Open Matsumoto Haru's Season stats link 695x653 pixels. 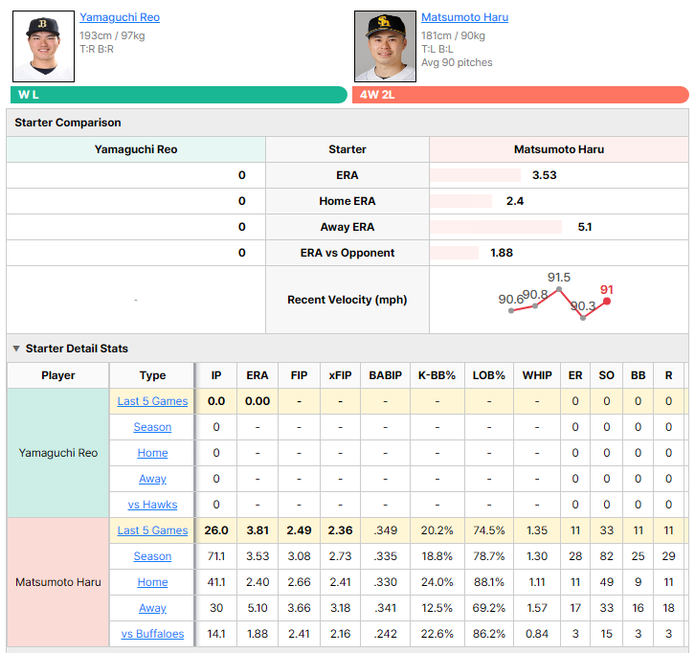point(152,556)
